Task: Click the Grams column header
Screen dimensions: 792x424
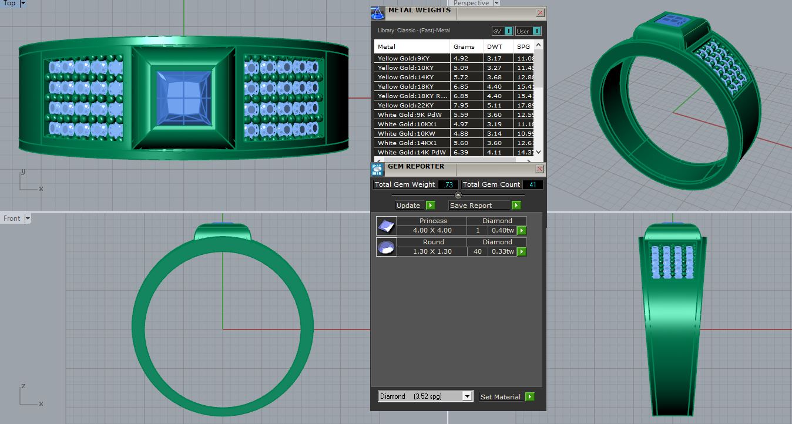Action: click(x=464, y=46)
